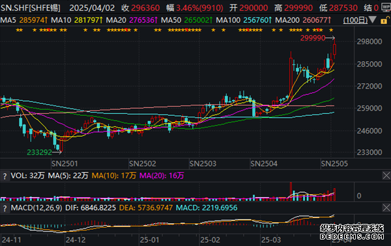The width and height of the screenshot is (391, 246).
Task: Click the header high value 高 299990
Action: point(293,8)
